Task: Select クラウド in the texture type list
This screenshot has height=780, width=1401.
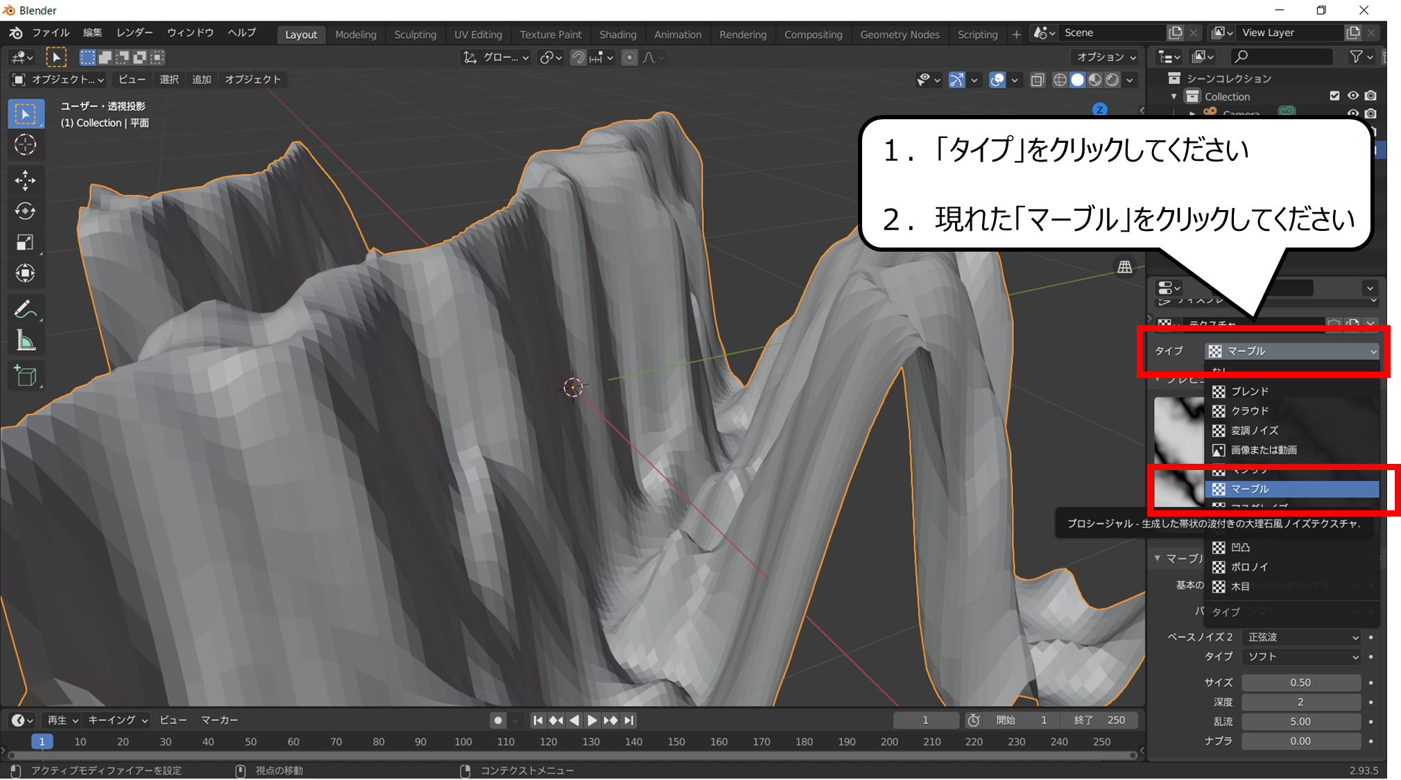Action: 1292,410
